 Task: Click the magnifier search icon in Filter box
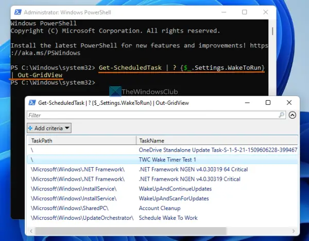click(x=282, y=115)
